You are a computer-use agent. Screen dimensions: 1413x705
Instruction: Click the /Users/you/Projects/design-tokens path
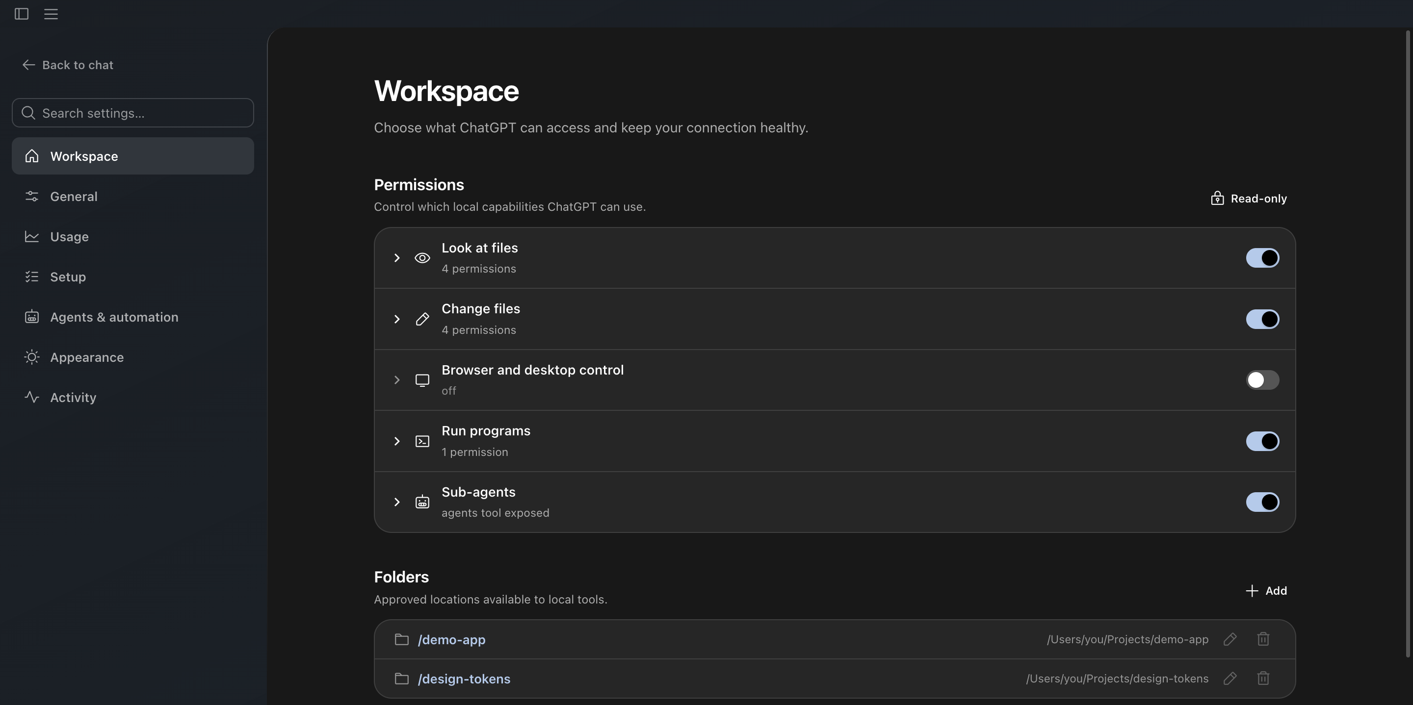[x=1117, y=679]
